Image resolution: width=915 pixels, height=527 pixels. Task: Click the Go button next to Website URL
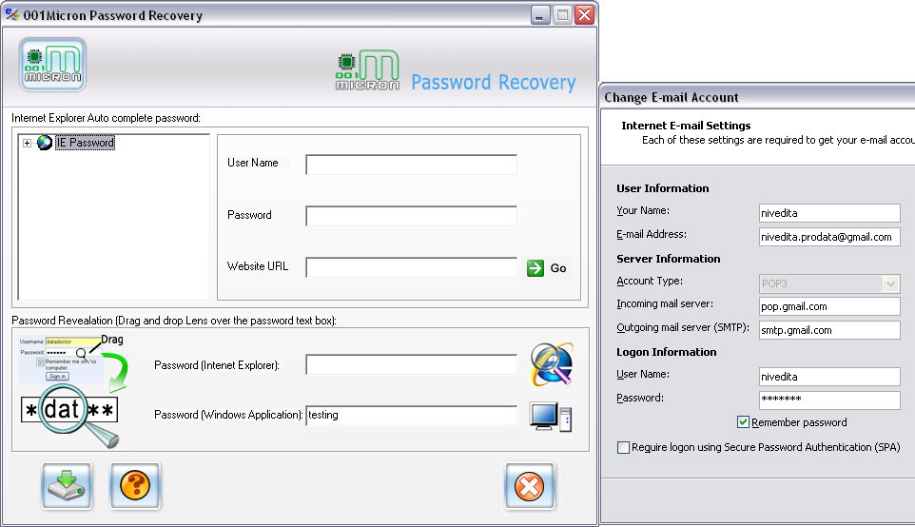point(547,268)
